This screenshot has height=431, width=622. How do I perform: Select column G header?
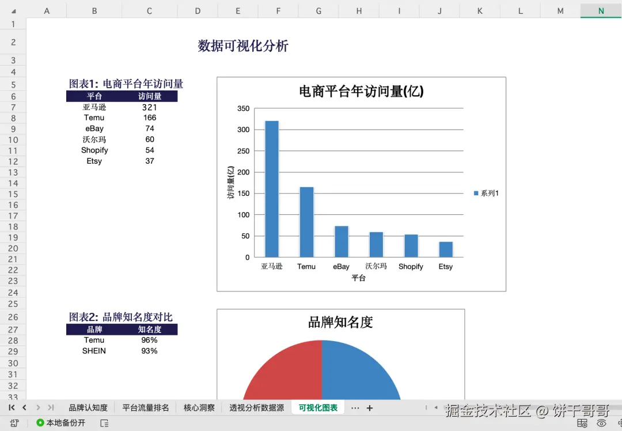(318, 11)
